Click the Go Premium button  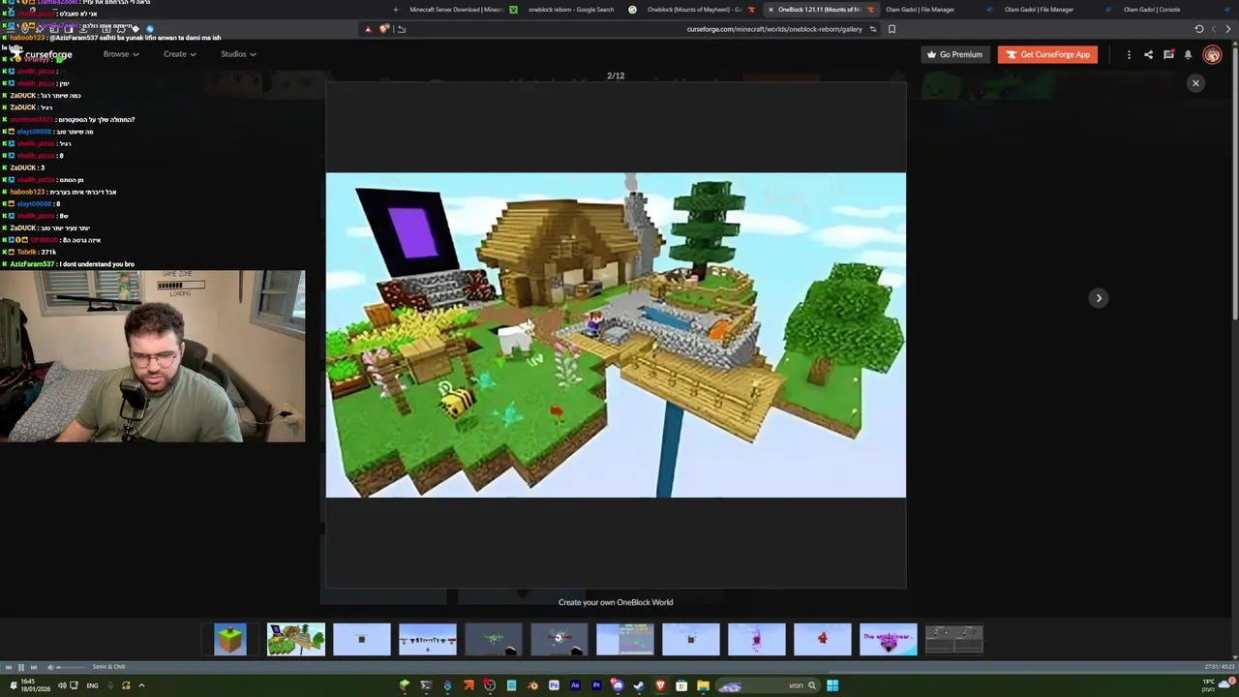tap(954, 54)
